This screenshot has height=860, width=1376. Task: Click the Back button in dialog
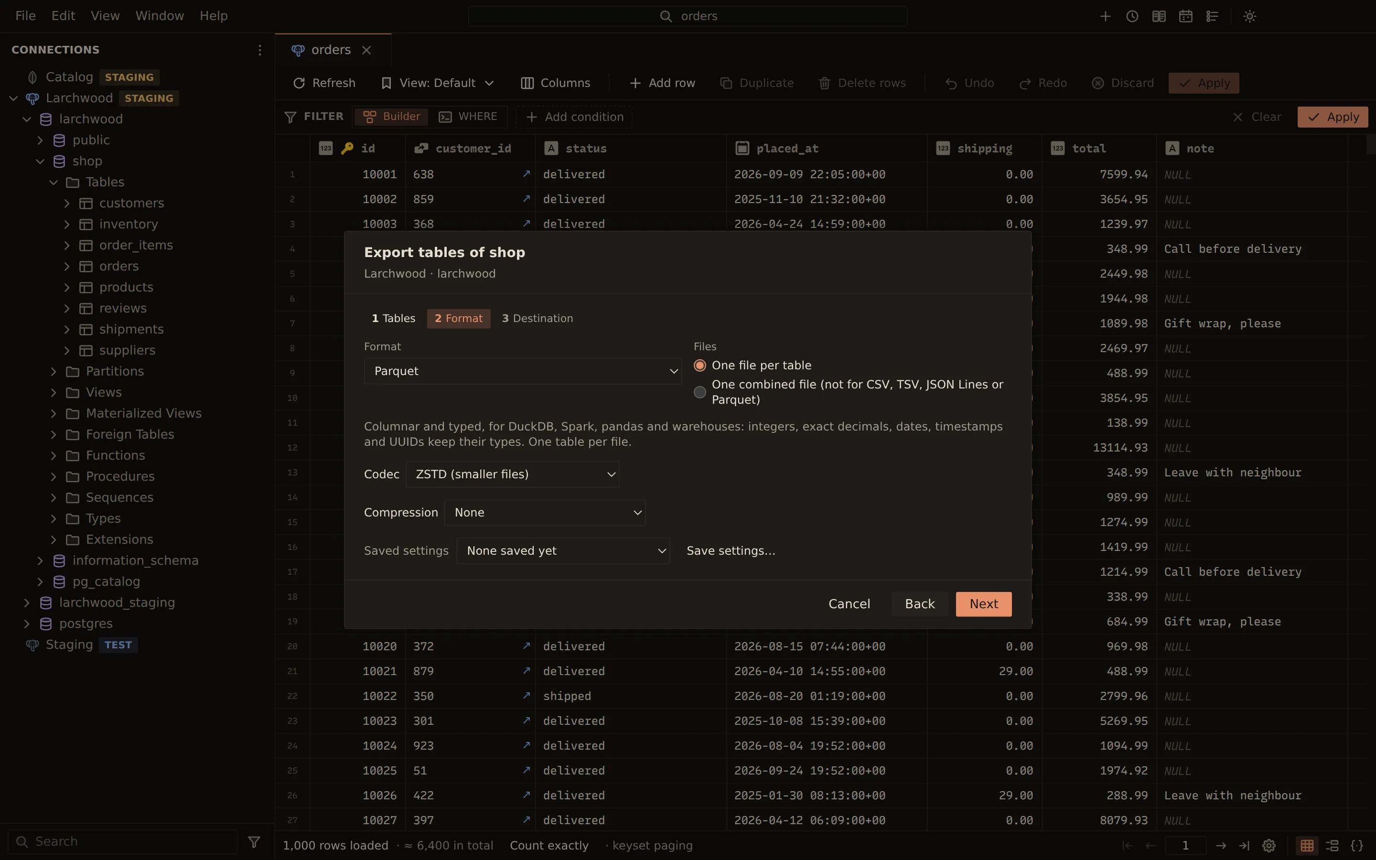point(919,604)
